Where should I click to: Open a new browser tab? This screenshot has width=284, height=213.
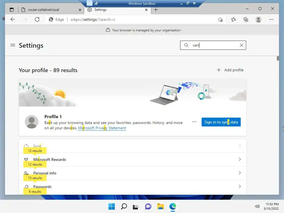click(156, 10)
